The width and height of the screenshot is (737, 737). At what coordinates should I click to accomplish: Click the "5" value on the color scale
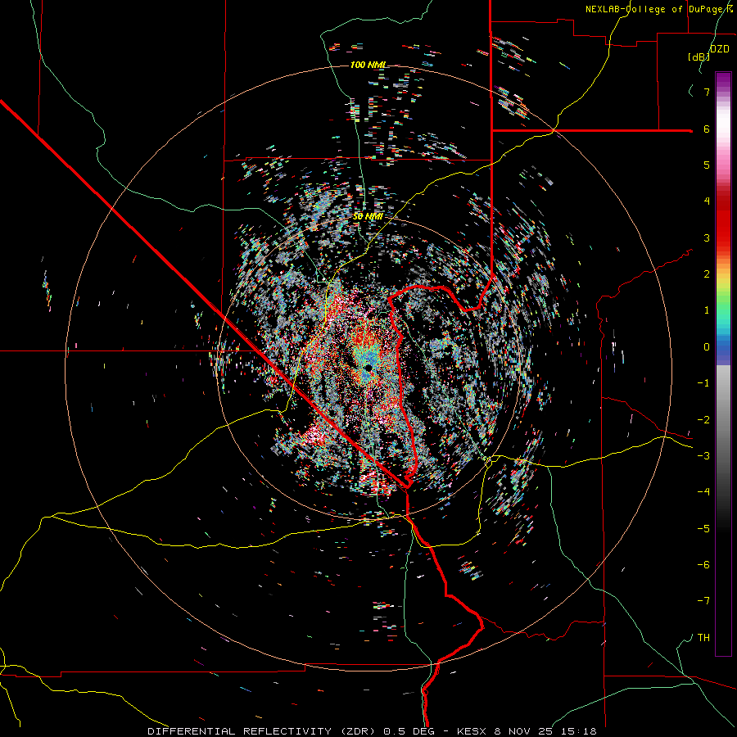(707, 165)
